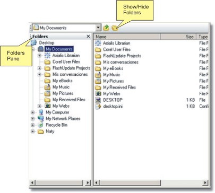Click file list right scroll arrow
This screenshot has height=193, width=215.
[x=205, y=182]
